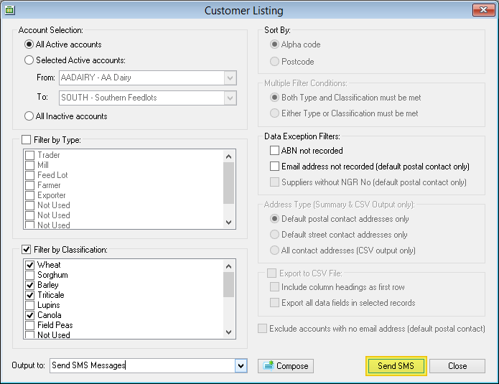Uncheck the Wheat classification
The height and width of the screenshot is (384, 499).
coord(30,265)
